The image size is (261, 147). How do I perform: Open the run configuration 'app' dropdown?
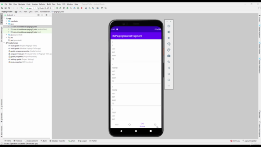tap(30, 8)
